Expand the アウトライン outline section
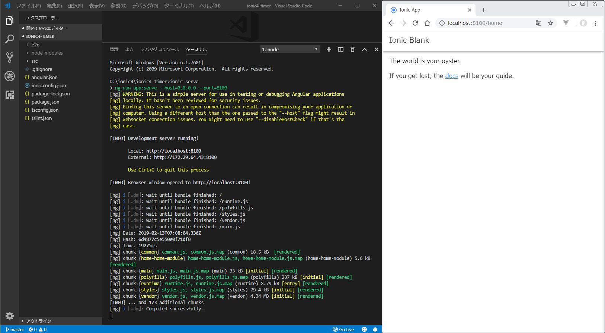 coord(38,321)
